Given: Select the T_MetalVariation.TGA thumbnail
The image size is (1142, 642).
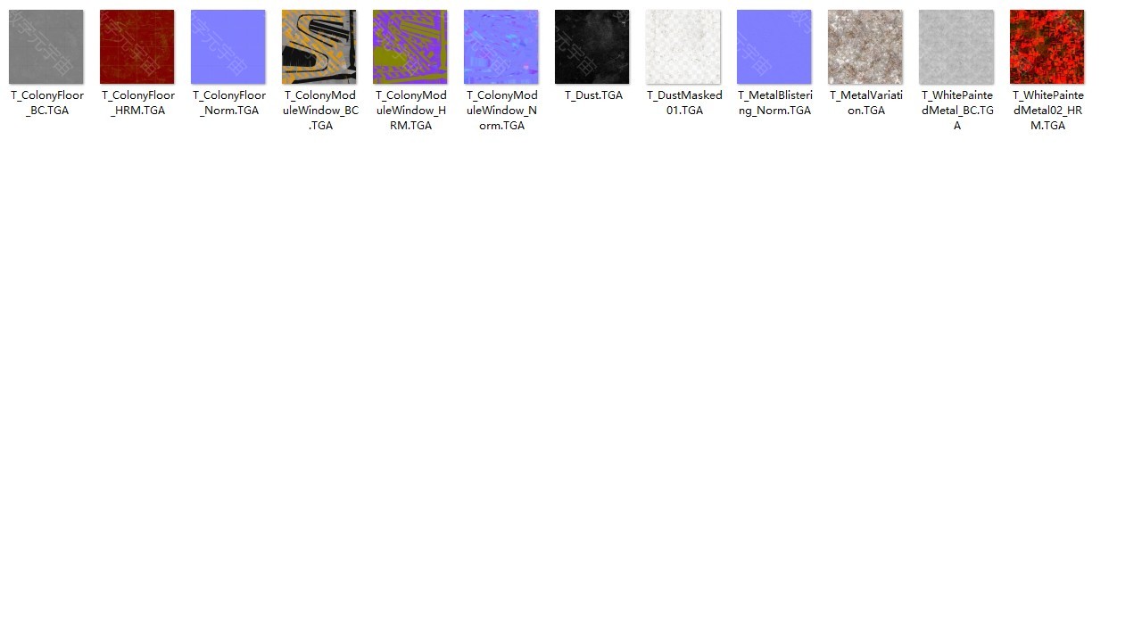Looking at the screenshot, I should [x=865, y=47].
